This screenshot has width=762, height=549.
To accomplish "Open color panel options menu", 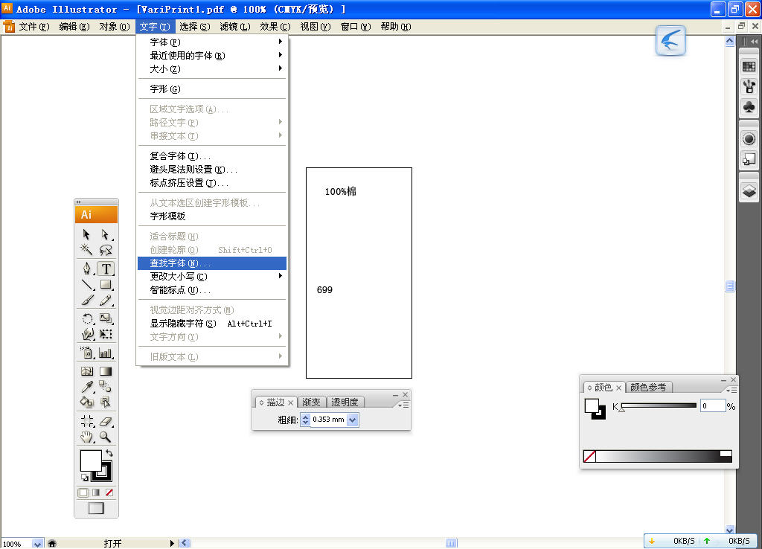I will (731, 390).
